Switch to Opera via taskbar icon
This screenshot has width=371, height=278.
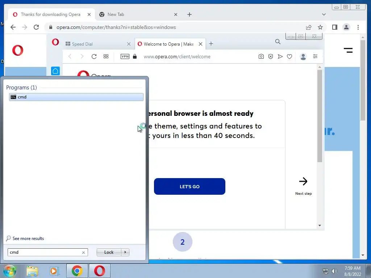point(100,271)
